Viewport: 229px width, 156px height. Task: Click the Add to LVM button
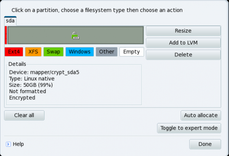[183, 43]
